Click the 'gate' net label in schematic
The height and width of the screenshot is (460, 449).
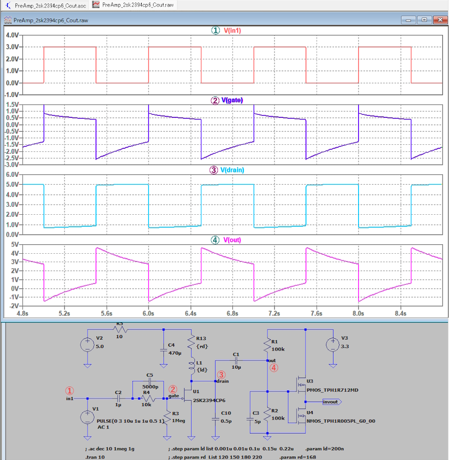[x=173, y=396]
